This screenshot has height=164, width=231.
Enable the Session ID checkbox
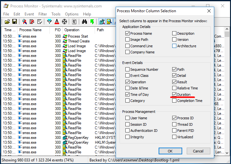[127, 124]
